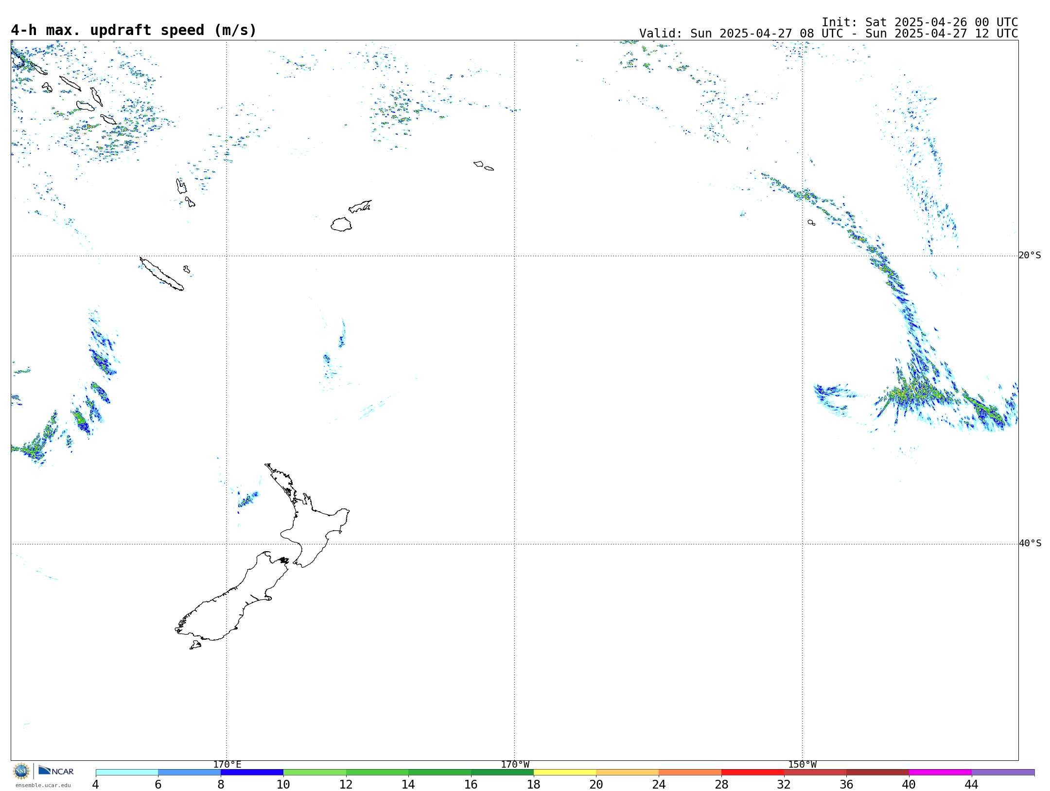Pick the dark blue 8-10 colorbar swatch

click(x=252, y=773)
